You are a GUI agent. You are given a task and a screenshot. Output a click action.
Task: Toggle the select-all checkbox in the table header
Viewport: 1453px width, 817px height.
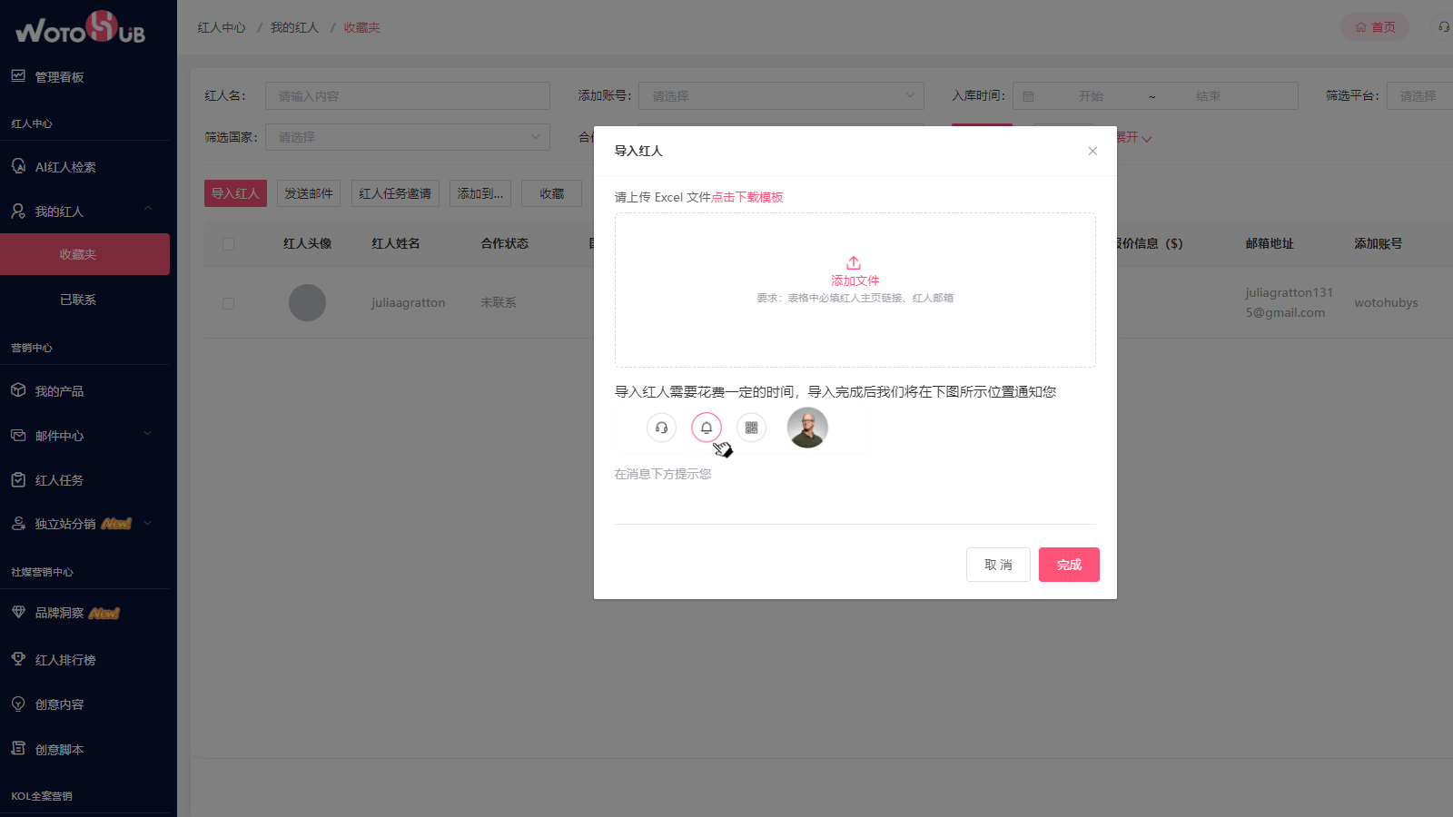228,243
